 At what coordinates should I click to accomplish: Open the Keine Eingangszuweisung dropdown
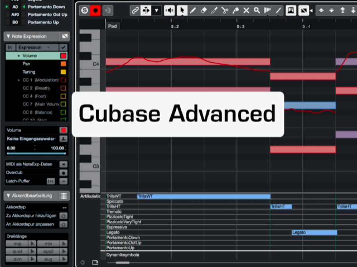coord(32,139)
